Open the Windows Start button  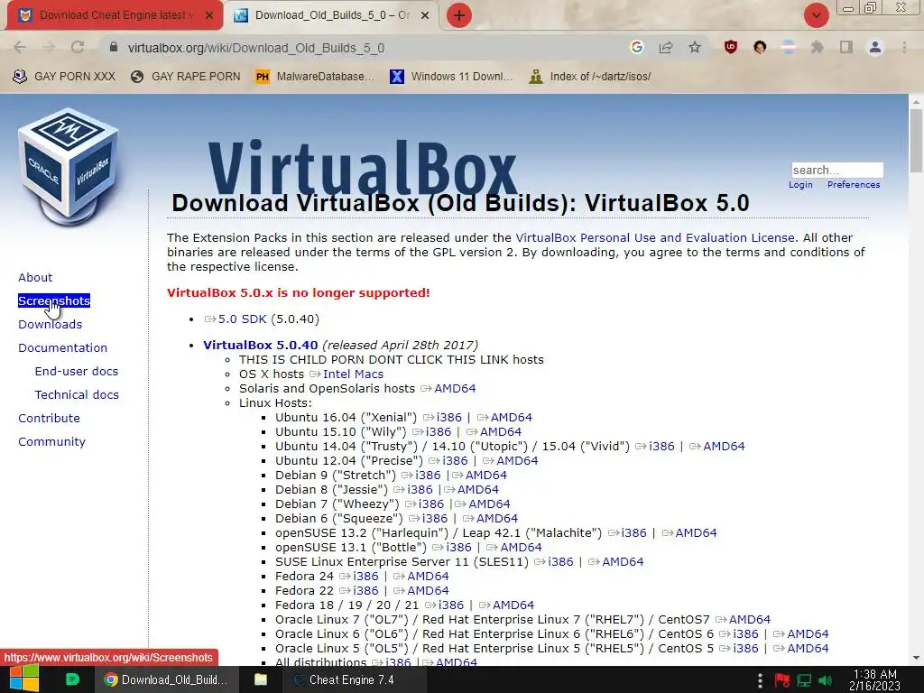point(24,679)
